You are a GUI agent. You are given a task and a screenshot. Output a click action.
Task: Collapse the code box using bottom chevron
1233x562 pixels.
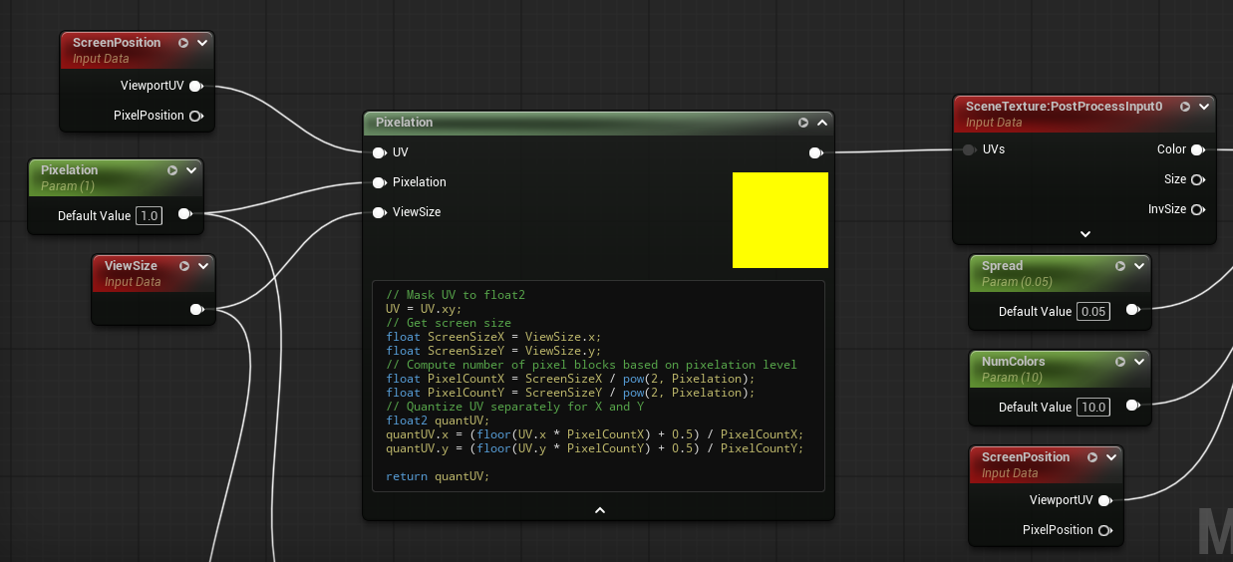[600, 510]
